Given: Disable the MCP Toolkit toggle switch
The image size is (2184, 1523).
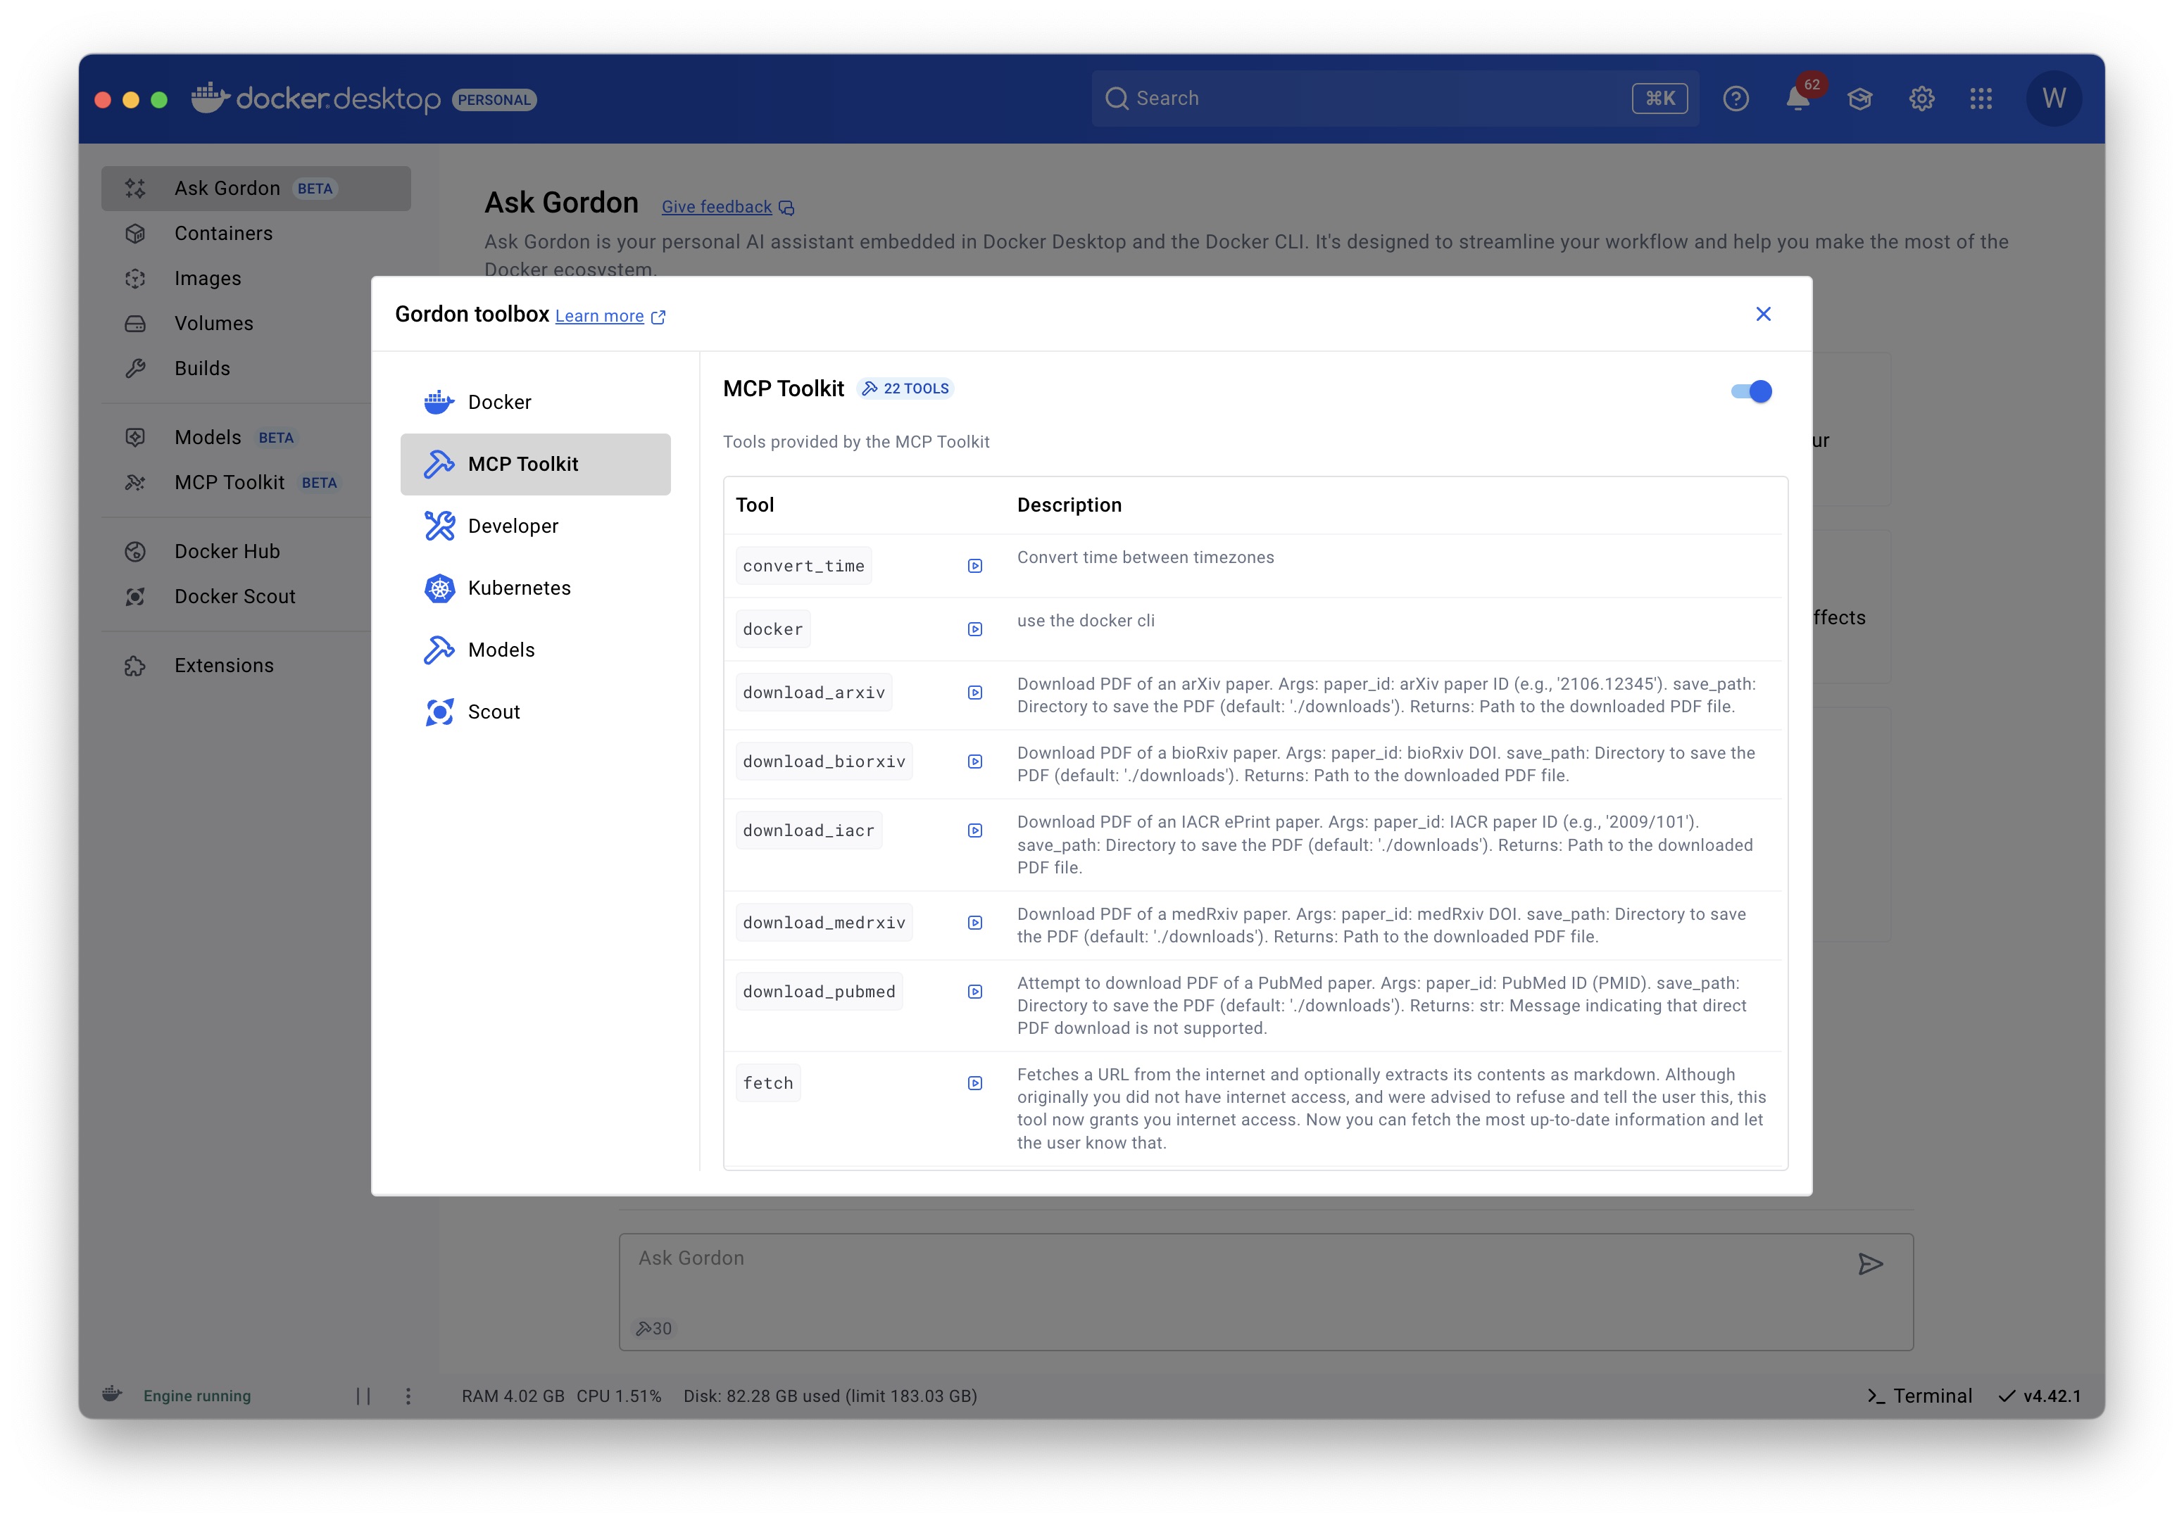Looking at the screenshot, I should [1751, 392].
